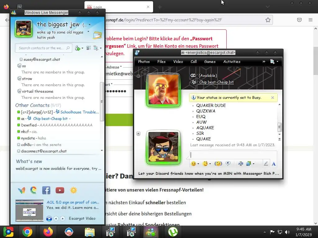Click the orange-blue C icon beside Facebook
This screenshot has width=318, height=238.
34,190
